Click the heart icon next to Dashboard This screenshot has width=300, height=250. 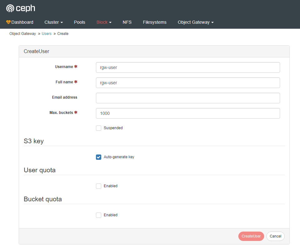tap(8, 22)
